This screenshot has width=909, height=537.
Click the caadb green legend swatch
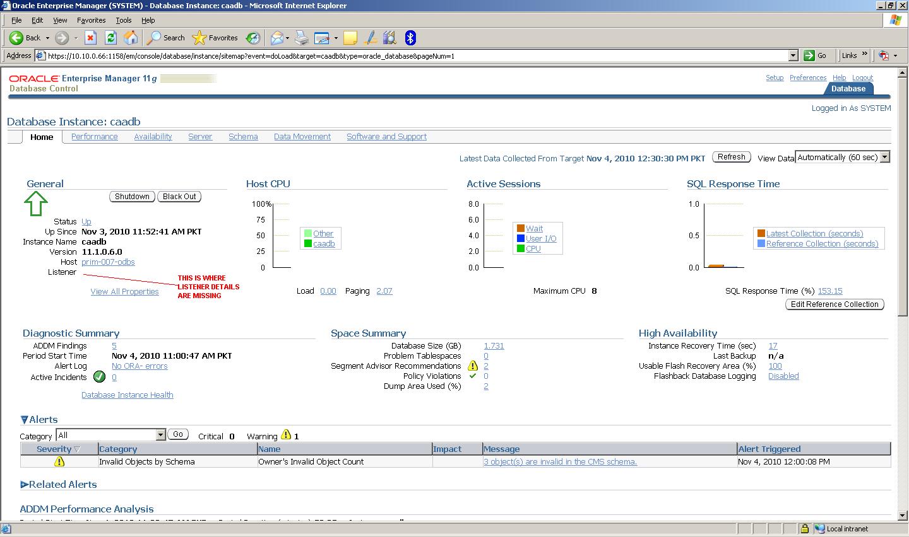(x=308, y=244)
